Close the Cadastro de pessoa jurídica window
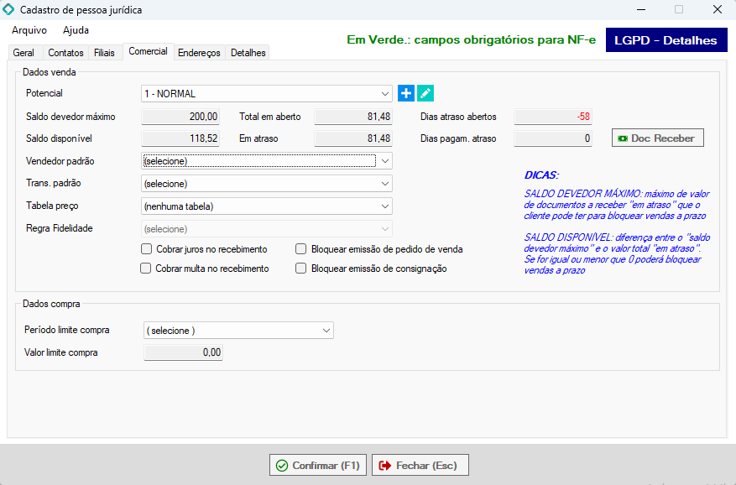The image size is (736, 485). (716, 10)
